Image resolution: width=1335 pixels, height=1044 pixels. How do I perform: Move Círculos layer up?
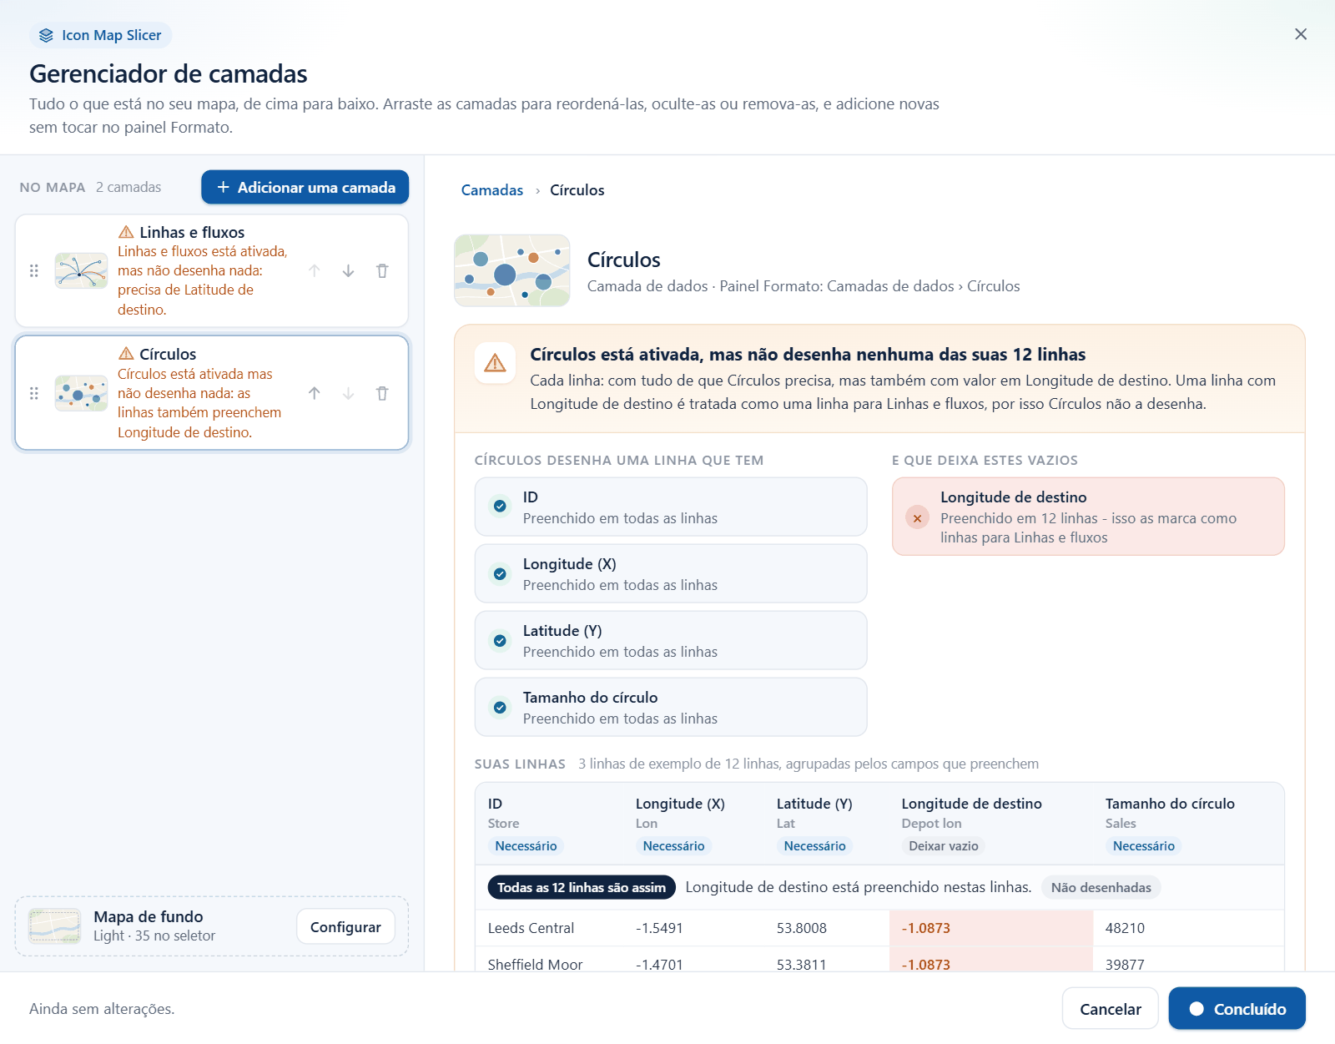(x=314, y=393)
